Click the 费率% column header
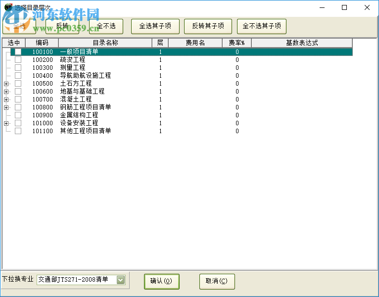This screenshot has height=297, width=379. point(237,43)
